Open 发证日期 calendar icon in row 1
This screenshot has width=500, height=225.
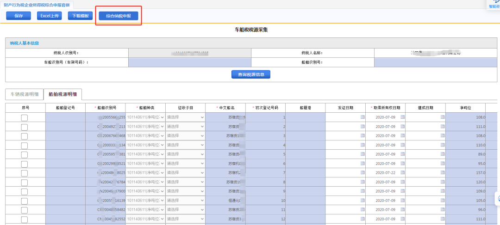coord(362,117)
